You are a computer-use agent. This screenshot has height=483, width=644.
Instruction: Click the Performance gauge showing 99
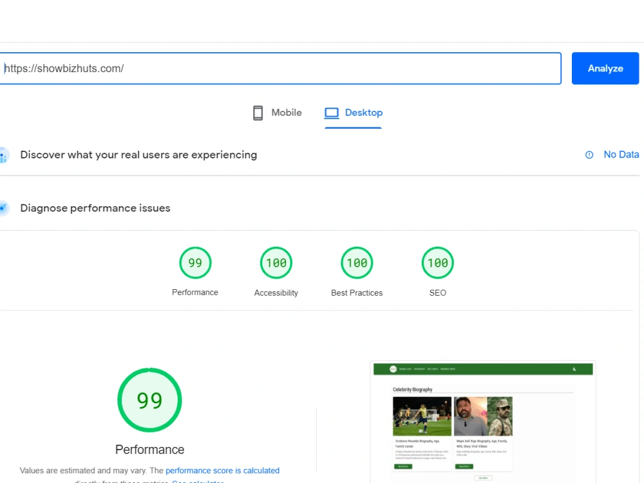click(194, 263)
